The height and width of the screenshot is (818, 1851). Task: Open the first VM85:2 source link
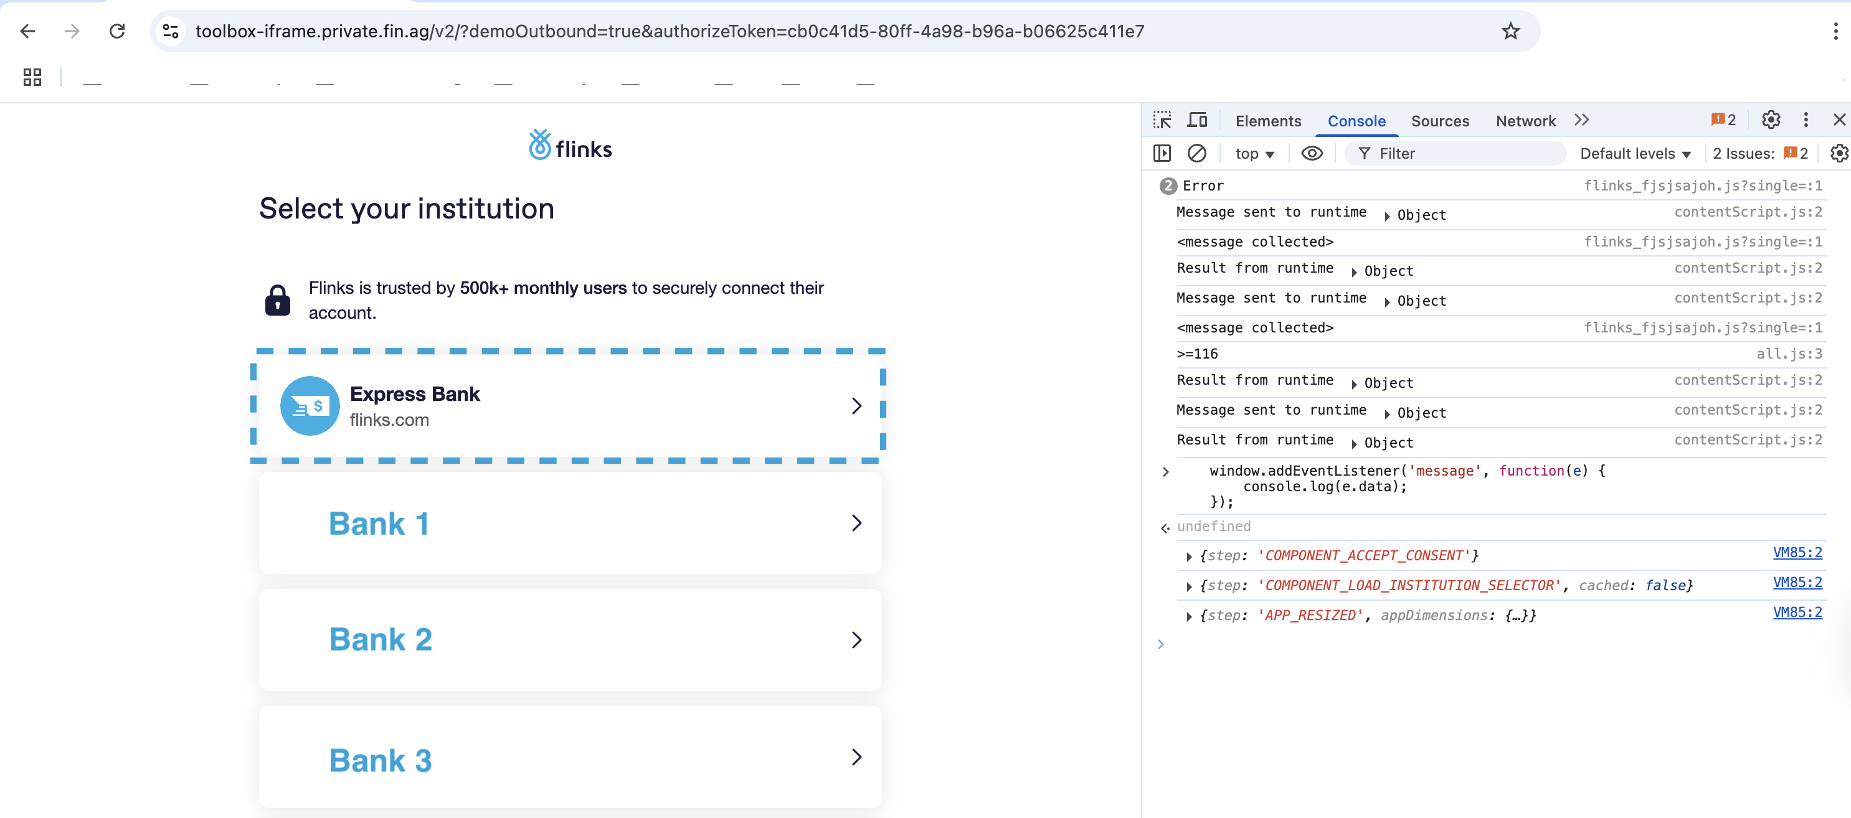1796,552
